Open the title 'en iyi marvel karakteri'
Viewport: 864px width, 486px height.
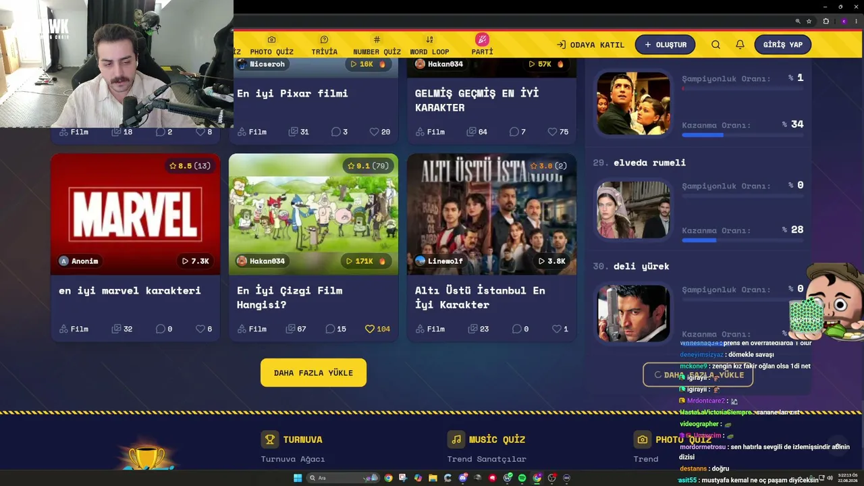click(130, 290)
